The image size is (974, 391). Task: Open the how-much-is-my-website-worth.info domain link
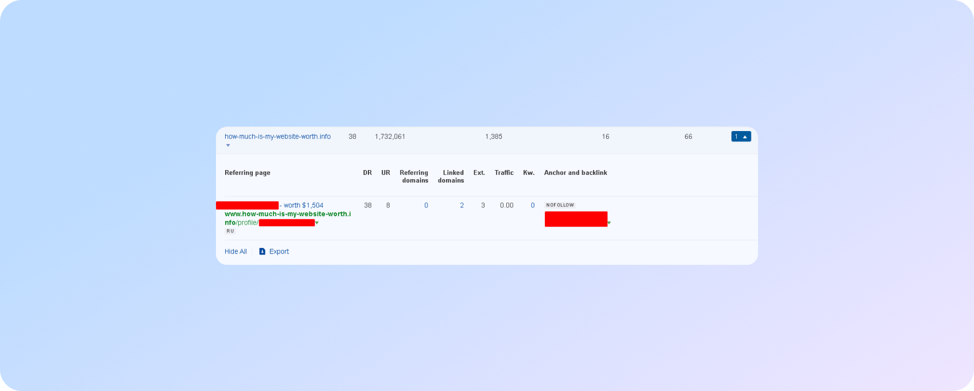coord(277,136)
